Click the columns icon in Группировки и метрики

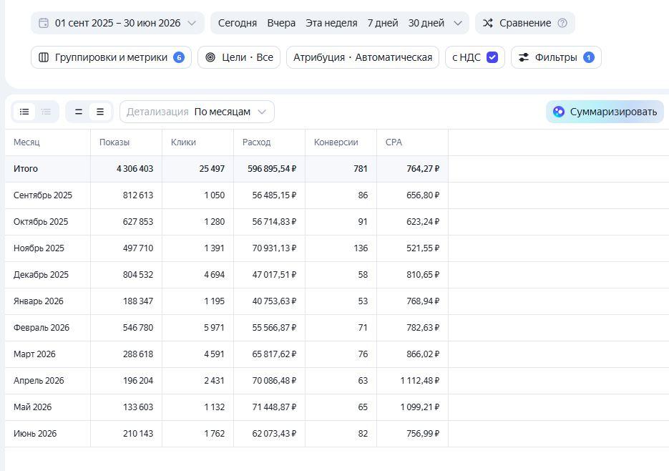44,57
